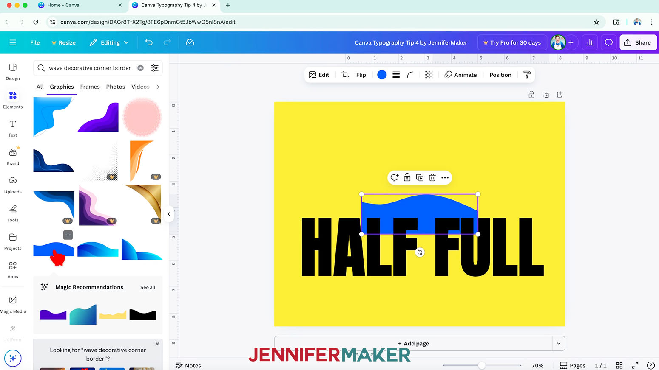
Task: Duplicate the page icon above canvas
Action: [545, 95]
